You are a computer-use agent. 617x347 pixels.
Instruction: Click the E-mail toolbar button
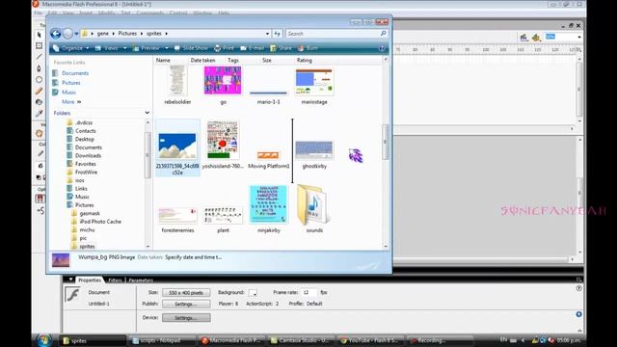[253, 48]
